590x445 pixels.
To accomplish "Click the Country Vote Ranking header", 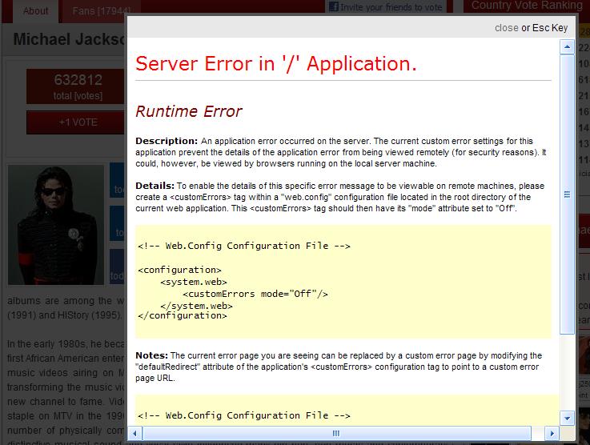I will click(526, 6).
